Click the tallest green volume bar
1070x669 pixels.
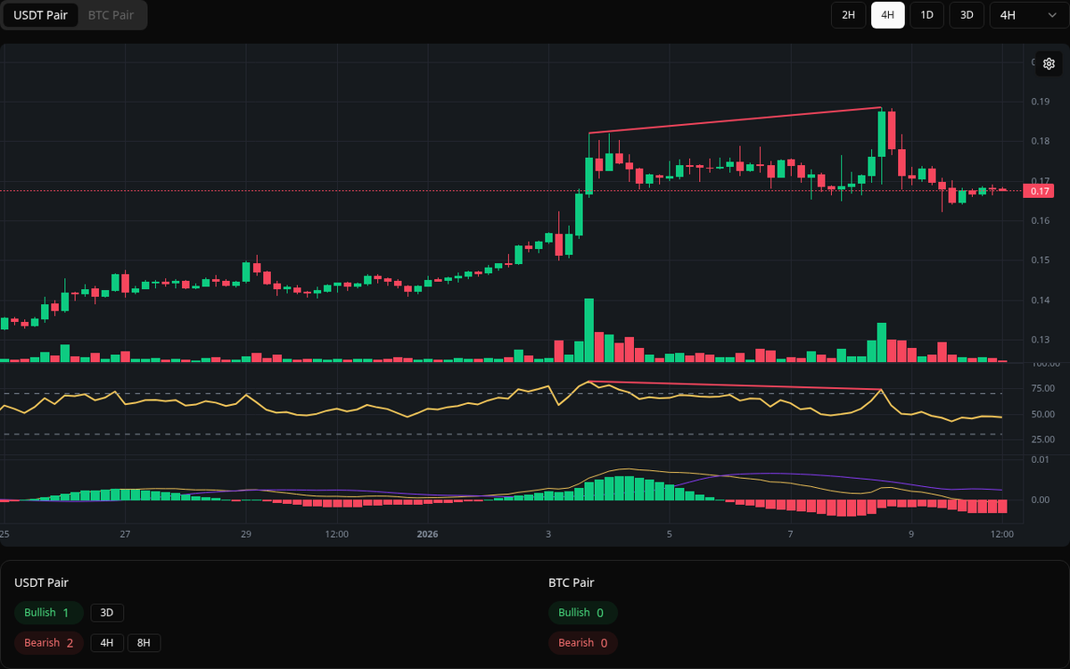coord(588,330)
